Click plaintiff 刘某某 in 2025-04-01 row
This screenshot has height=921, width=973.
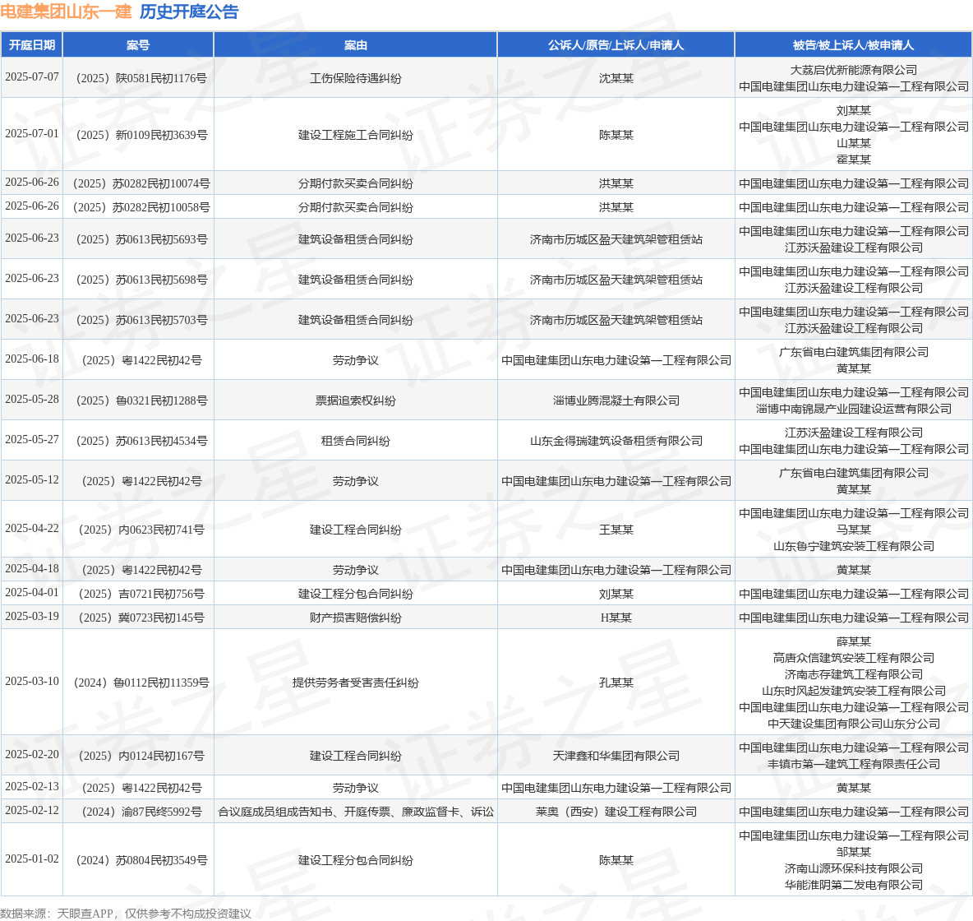[x=616, y=595]
